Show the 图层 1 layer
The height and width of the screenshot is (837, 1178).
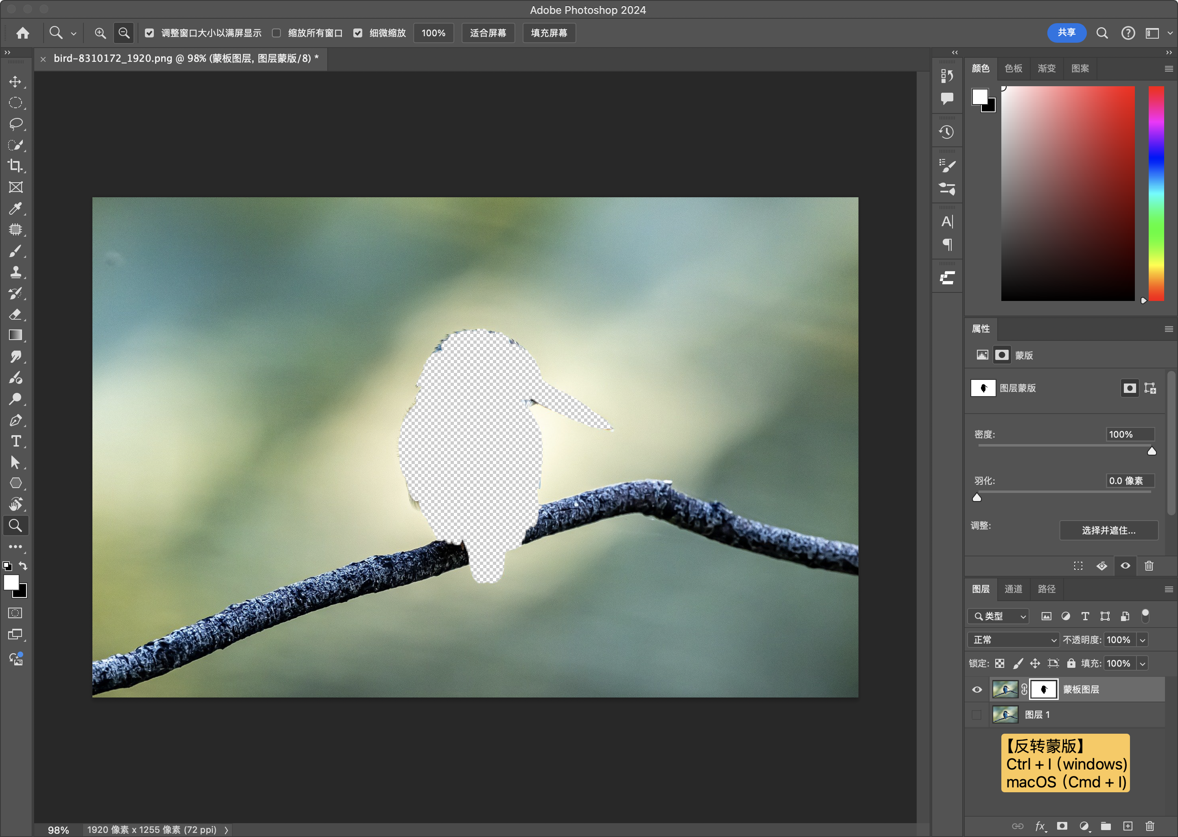coord(977,715)
